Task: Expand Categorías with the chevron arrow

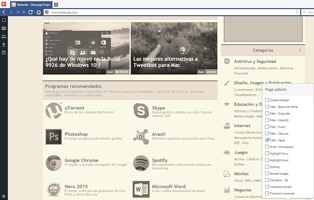Action: 300,50
